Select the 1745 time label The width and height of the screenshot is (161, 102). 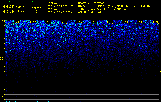[79, 22]
